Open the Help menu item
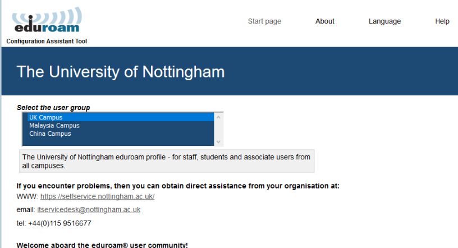 tap(442, 21)
